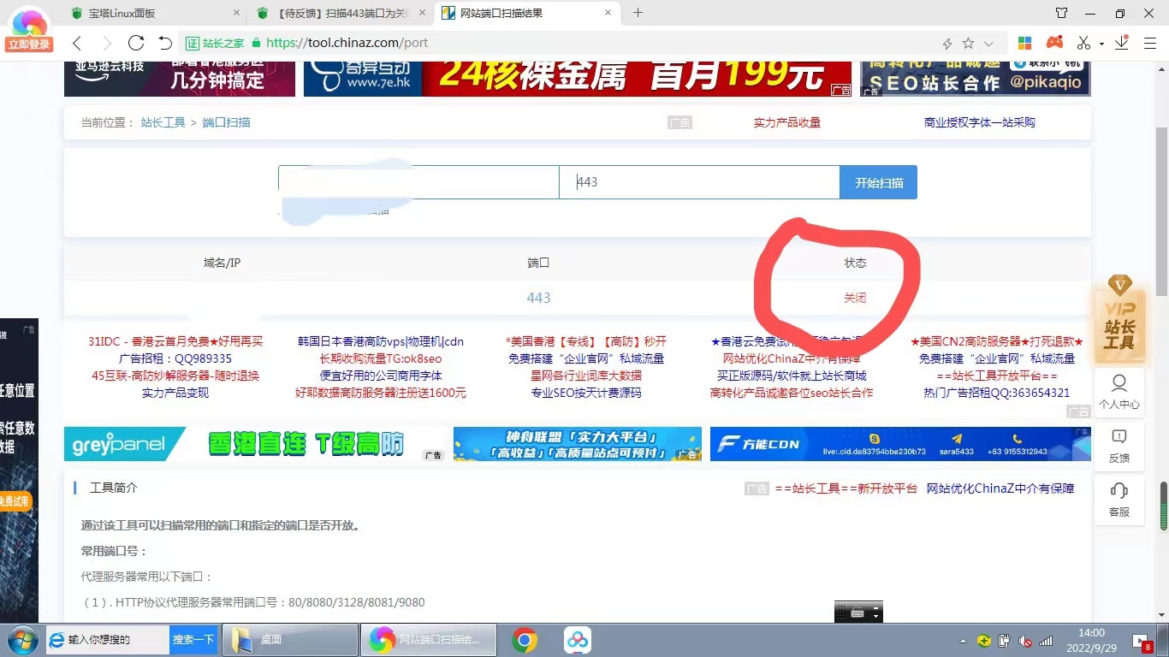Open 个人中心 in the side panel
1169x657 pixels.
point(1119,392)
